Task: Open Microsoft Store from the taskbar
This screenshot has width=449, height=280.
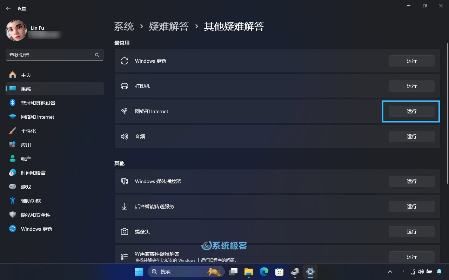Action: point(280,272)
